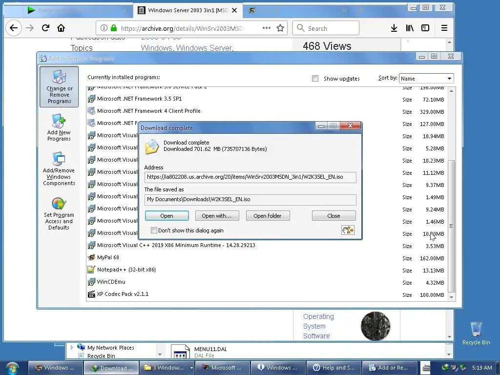
Task: Open the Help and Support taskbar button
Action: (x=333, y=368)
